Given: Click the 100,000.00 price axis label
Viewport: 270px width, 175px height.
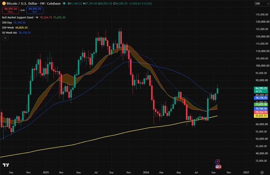Looking at the screenshot, I should pos(262,66).
